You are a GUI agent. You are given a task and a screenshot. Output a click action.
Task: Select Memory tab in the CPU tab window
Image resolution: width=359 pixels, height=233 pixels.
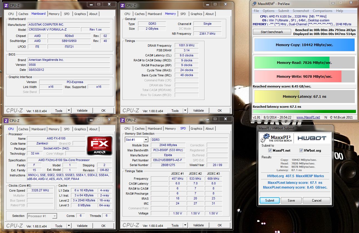click(54, 129)
